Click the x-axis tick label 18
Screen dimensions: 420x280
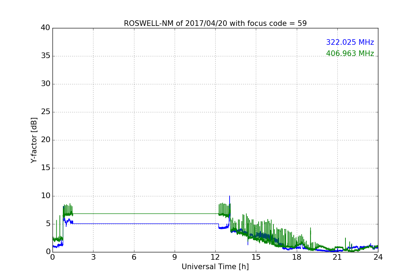(x=297, y=257)
